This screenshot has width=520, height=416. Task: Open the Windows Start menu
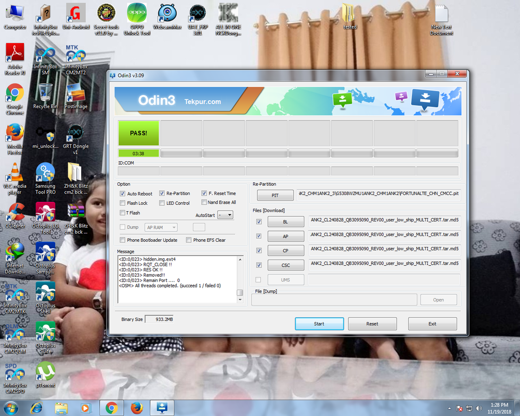10,408
